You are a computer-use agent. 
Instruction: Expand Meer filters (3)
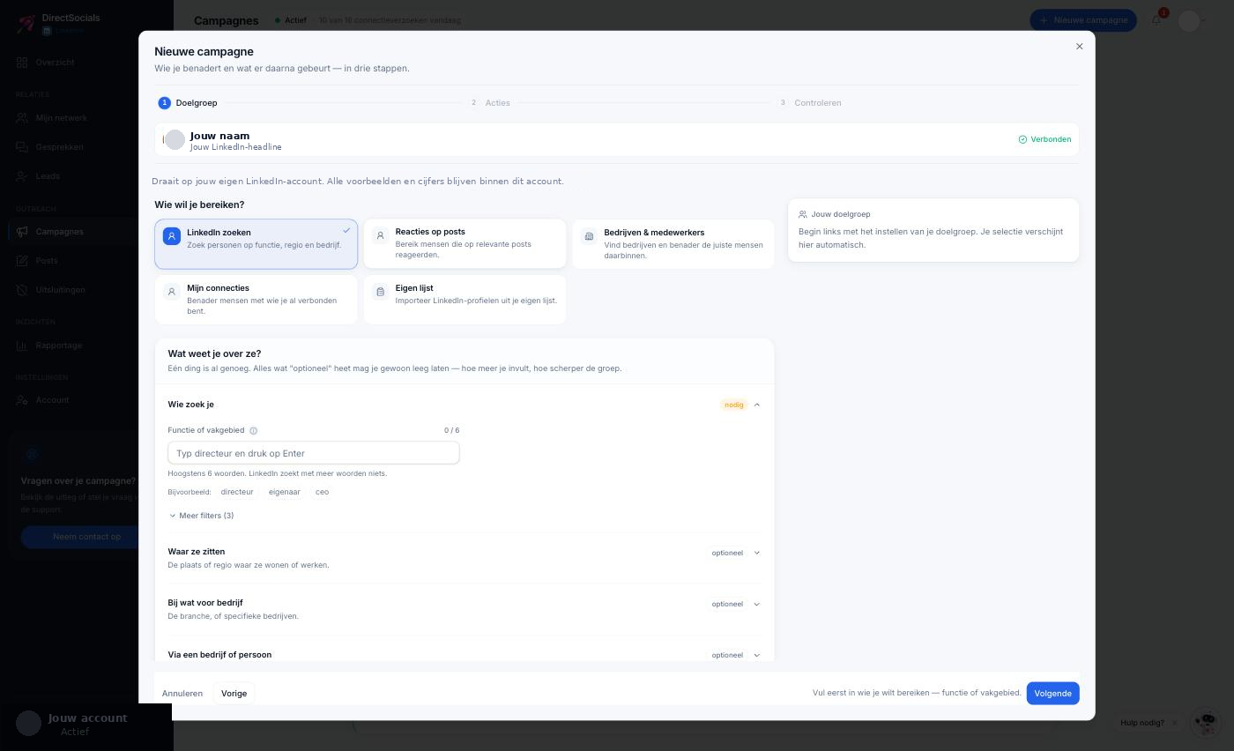(201, 516)
